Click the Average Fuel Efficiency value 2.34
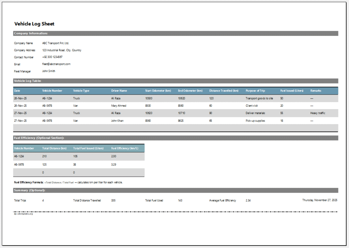 247,200
